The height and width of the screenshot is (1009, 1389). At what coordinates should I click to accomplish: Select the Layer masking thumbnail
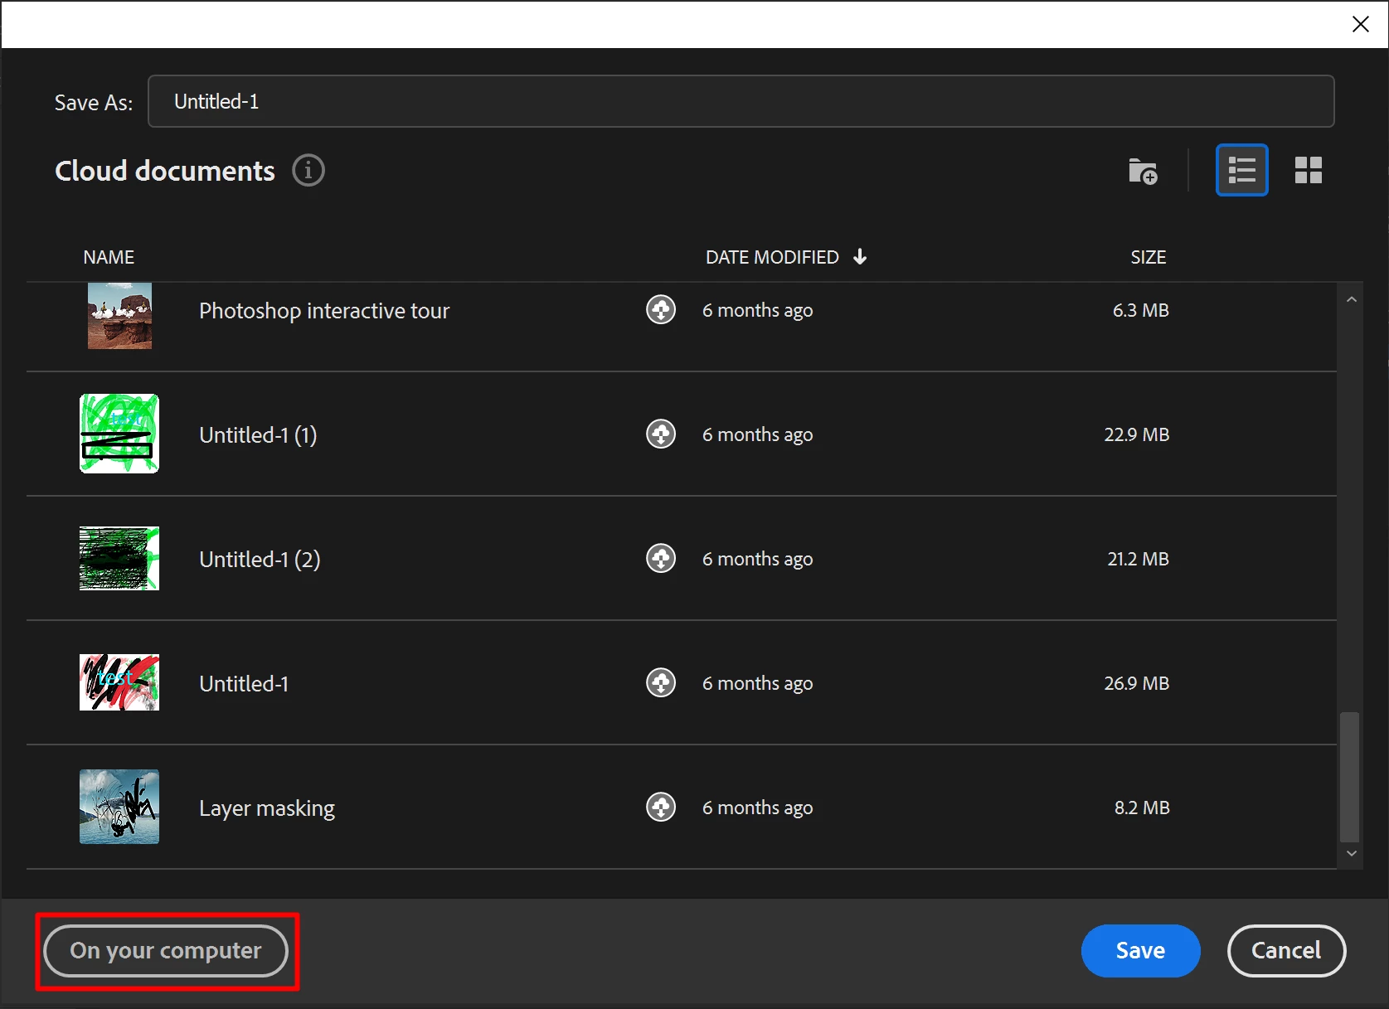[x=119, y=807]
